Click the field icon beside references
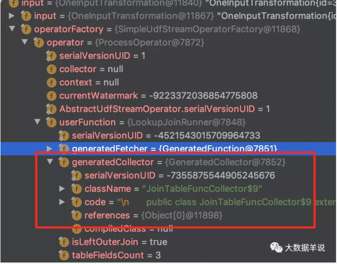Viewport: 337px width, 264px height. point(76,216)
